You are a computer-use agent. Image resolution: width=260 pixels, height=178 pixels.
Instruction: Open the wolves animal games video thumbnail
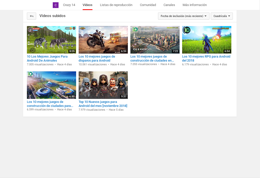click(51, 40)
